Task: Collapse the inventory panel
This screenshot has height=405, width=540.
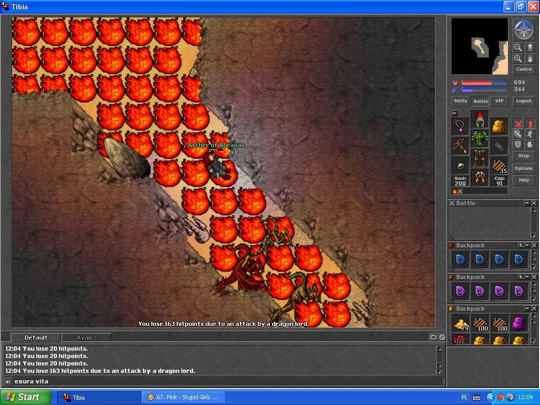Action: 455,113
